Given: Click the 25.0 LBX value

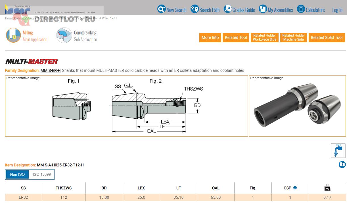Looking at the screenshot, I should click(x=141, y=197).
